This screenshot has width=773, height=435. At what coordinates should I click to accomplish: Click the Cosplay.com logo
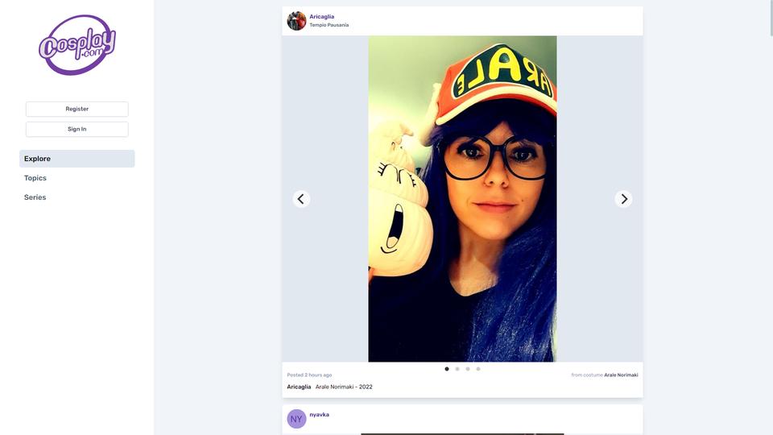coord(77,45)
